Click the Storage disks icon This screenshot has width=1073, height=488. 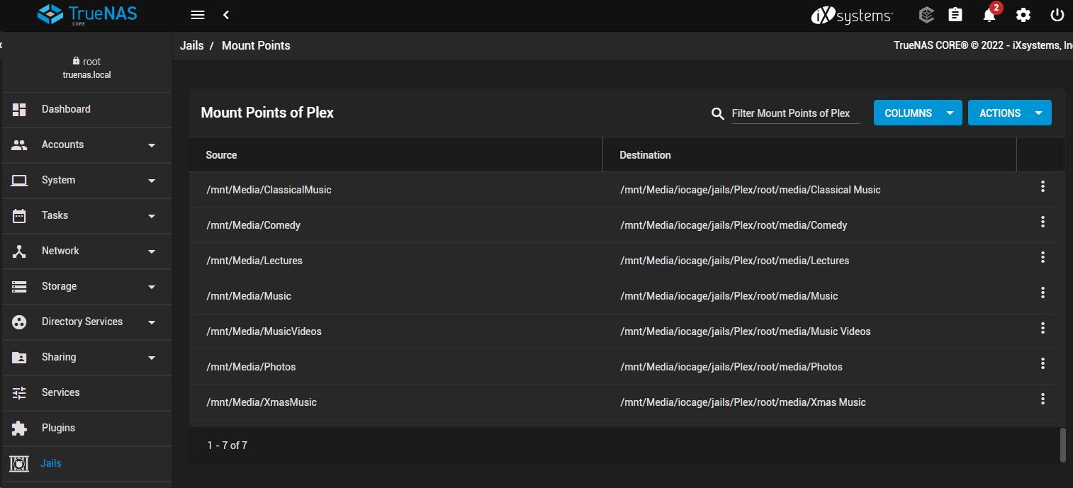click(x=19, y=286)
